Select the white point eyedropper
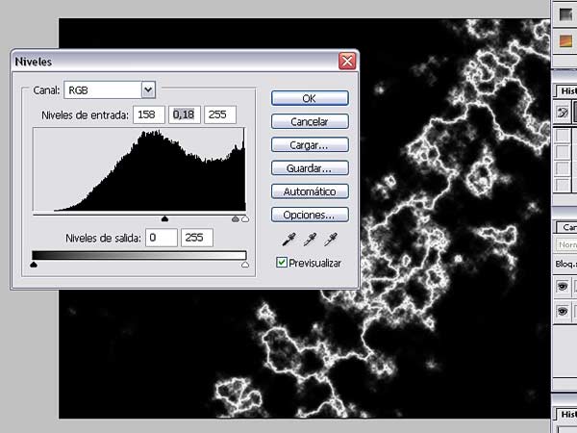 pos(331,240)
